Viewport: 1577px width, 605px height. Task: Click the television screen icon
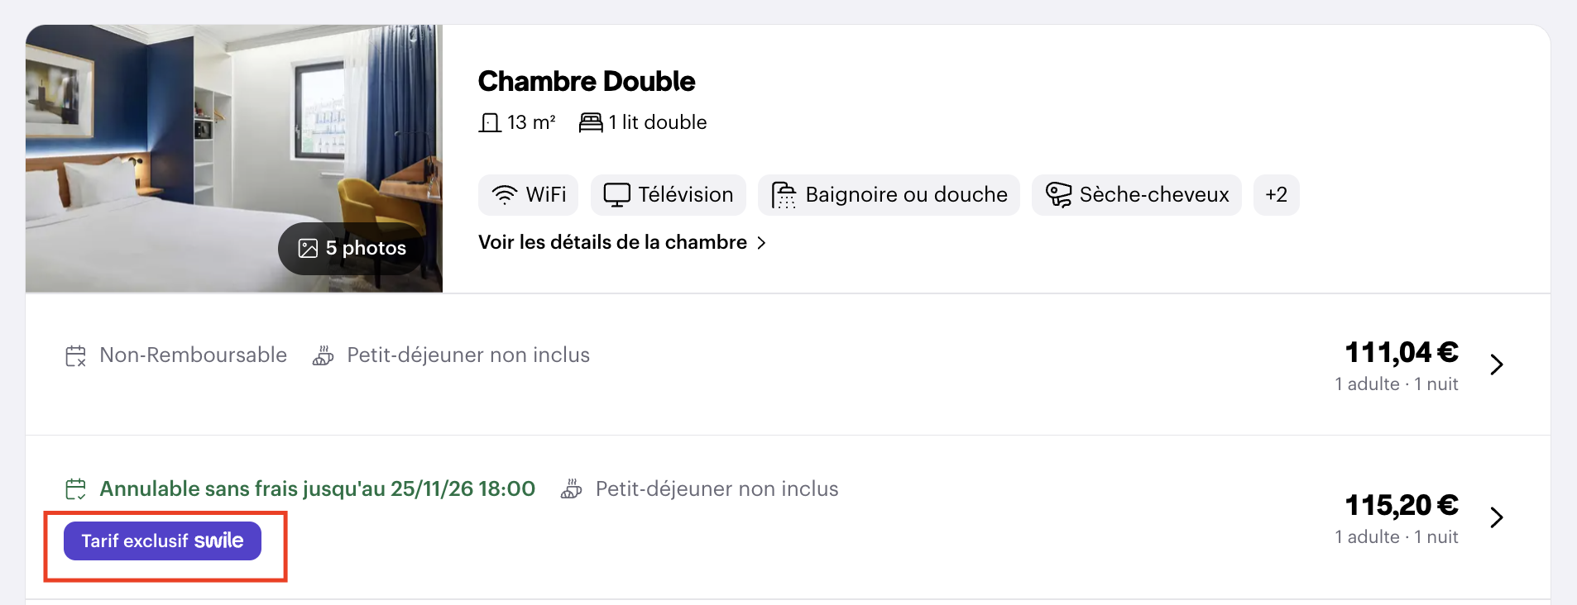click(616, 195)
